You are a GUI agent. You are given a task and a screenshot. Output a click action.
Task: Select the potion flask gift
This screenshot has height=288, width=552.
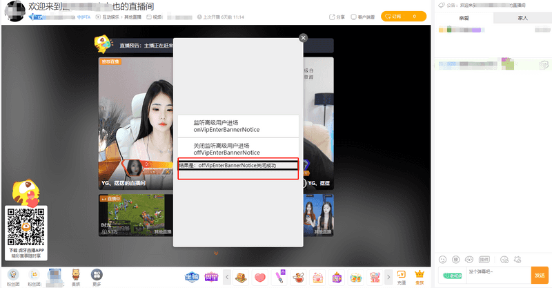click(x=299, y=278)
